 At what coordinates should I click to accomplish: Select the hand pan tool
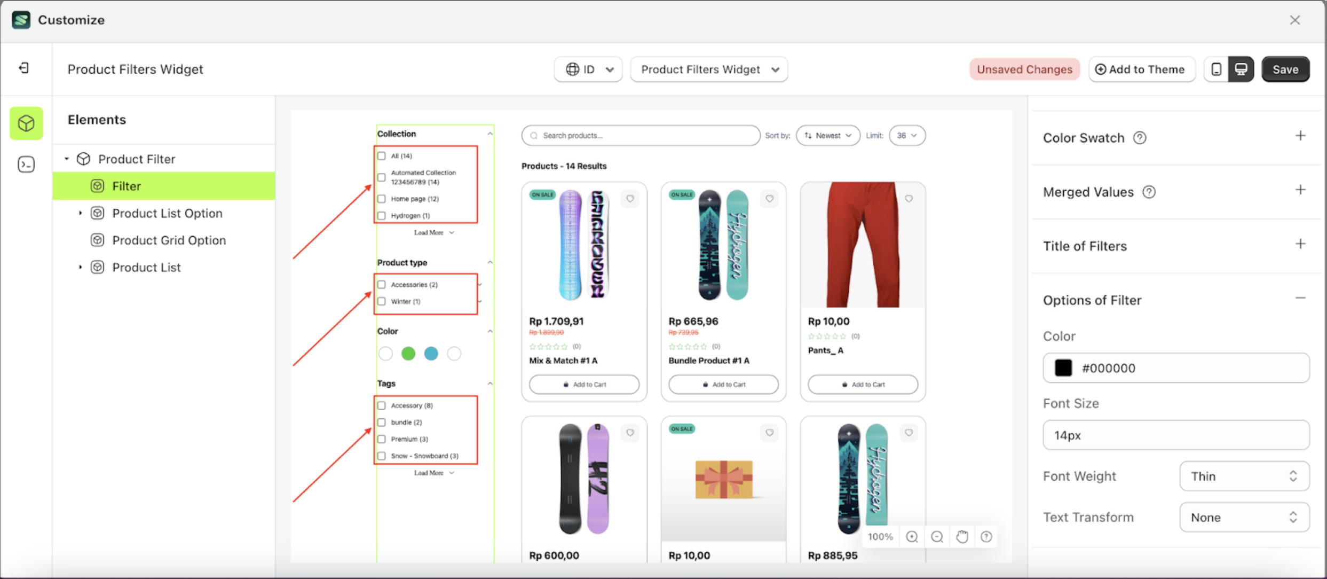[962, 537]
